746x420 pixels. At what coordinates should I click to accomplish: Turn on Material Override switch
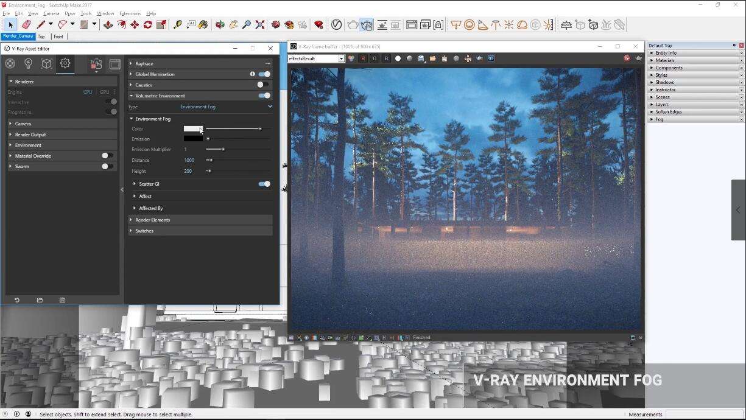(x=107, y=156)
